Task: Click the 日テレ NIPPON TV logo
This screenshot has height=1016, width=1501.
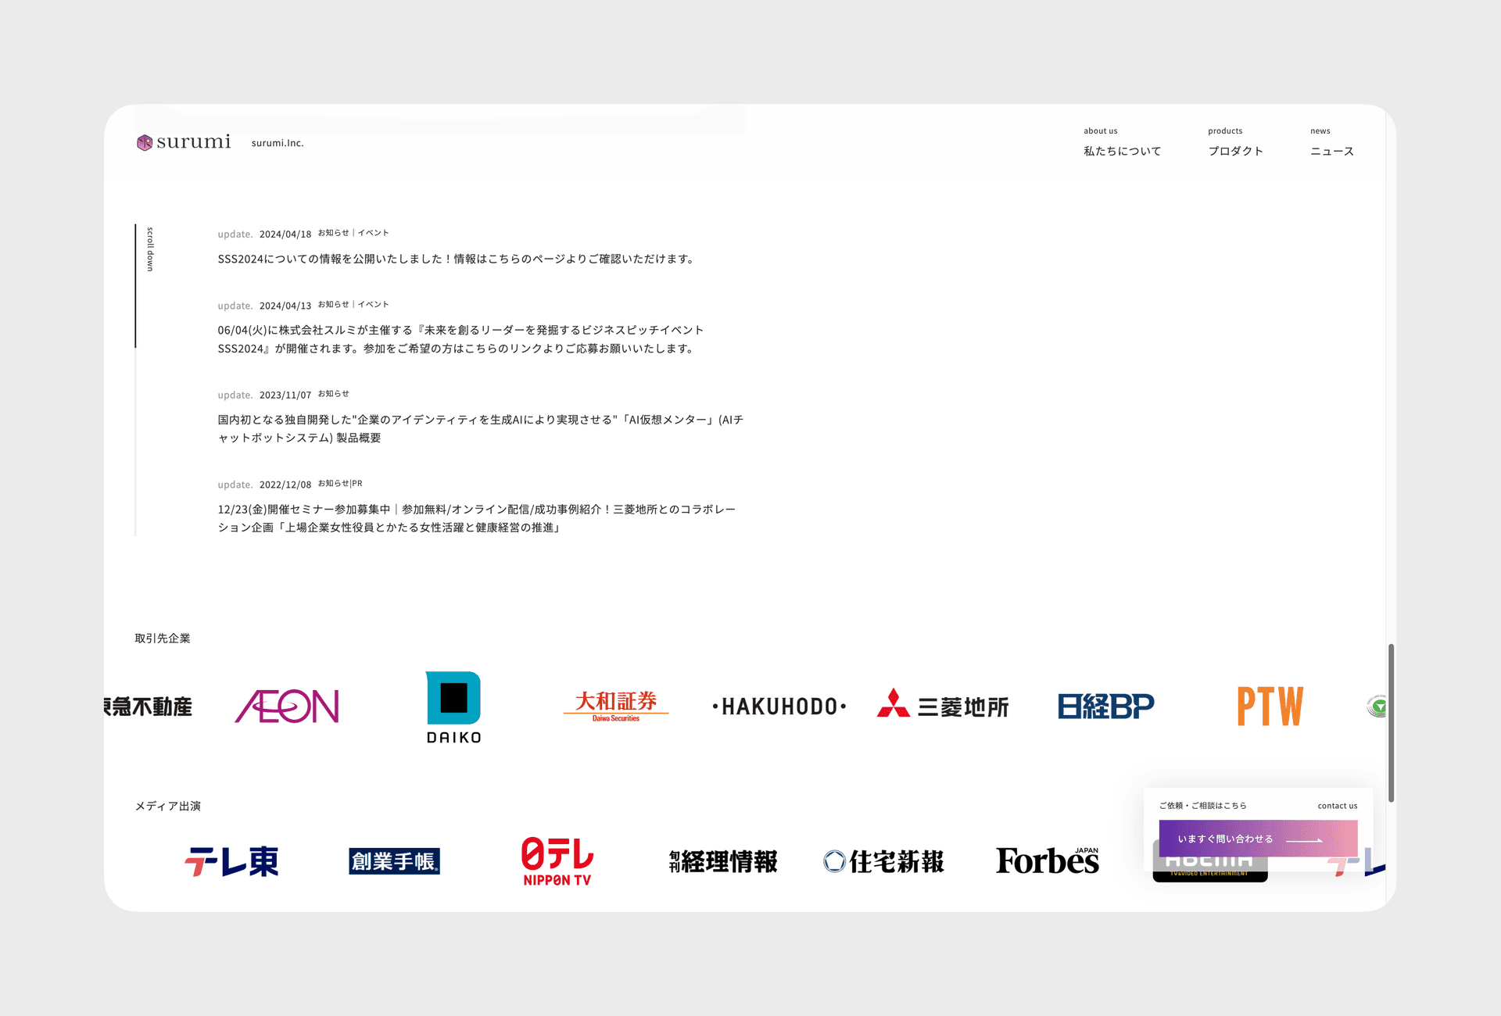Action: click(557, 861)
